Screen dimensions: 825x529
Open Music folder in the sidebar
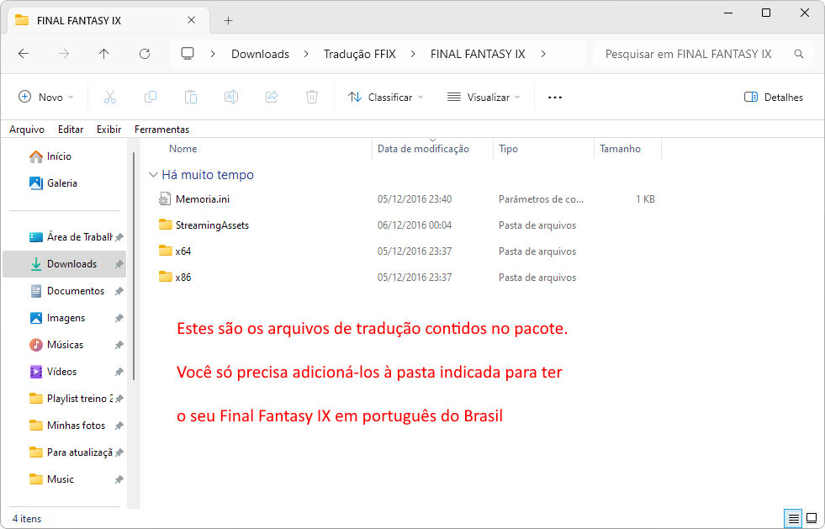tap(52, 479)
